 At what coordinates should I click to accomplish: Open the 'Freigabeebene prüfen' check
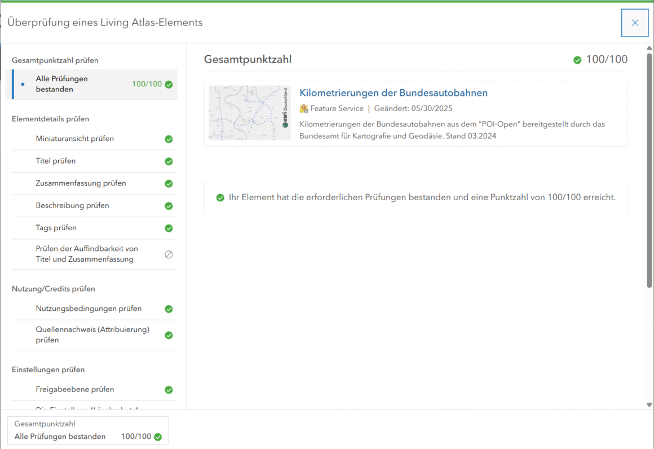pyautogui.click(x=95, y=390)
